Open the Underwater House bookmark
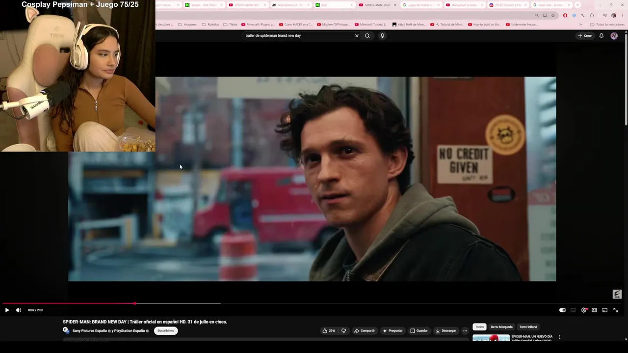Image resolution: width=628 pixels, height=353 pixels. tap(522, 25)
